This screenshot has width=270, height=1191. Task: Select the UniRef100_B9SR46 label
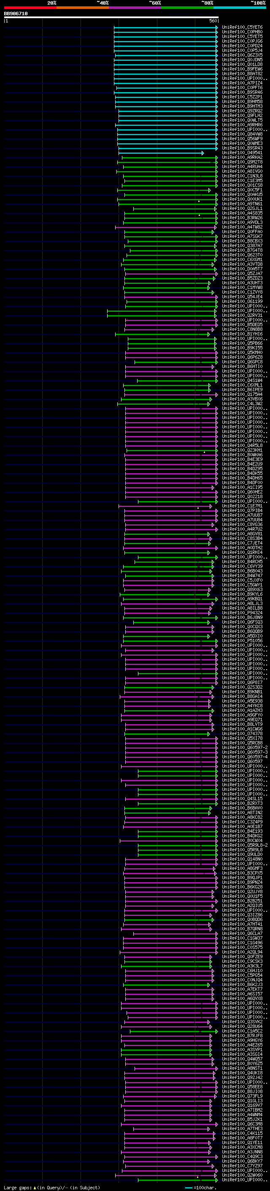coord(242,92)
